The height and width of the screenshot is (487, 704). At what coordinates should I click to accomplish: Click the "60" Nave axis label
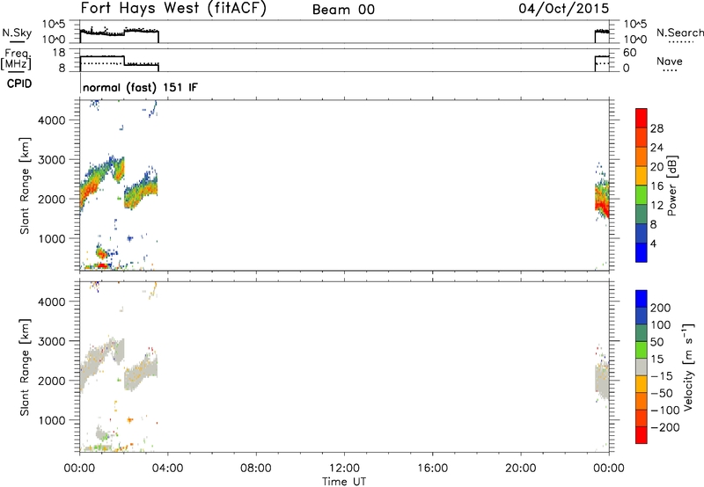(630, 53)
